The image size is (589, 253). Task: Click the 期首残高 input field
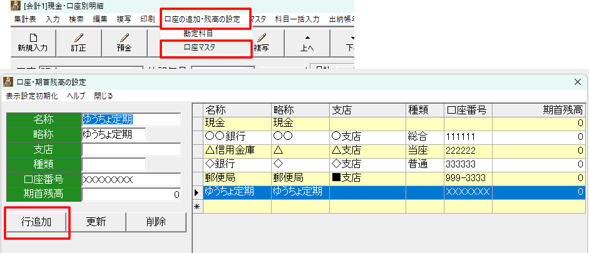click(x=131, y=194)
